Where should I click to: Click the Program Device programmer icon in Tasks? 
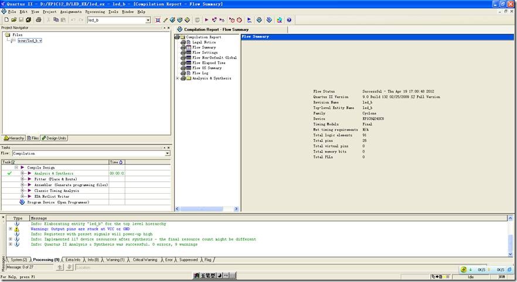tap(22, 202)
